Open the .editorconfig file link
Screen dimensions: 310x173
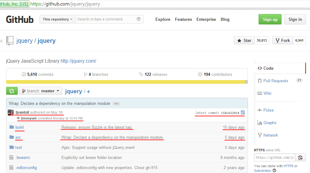26,168
